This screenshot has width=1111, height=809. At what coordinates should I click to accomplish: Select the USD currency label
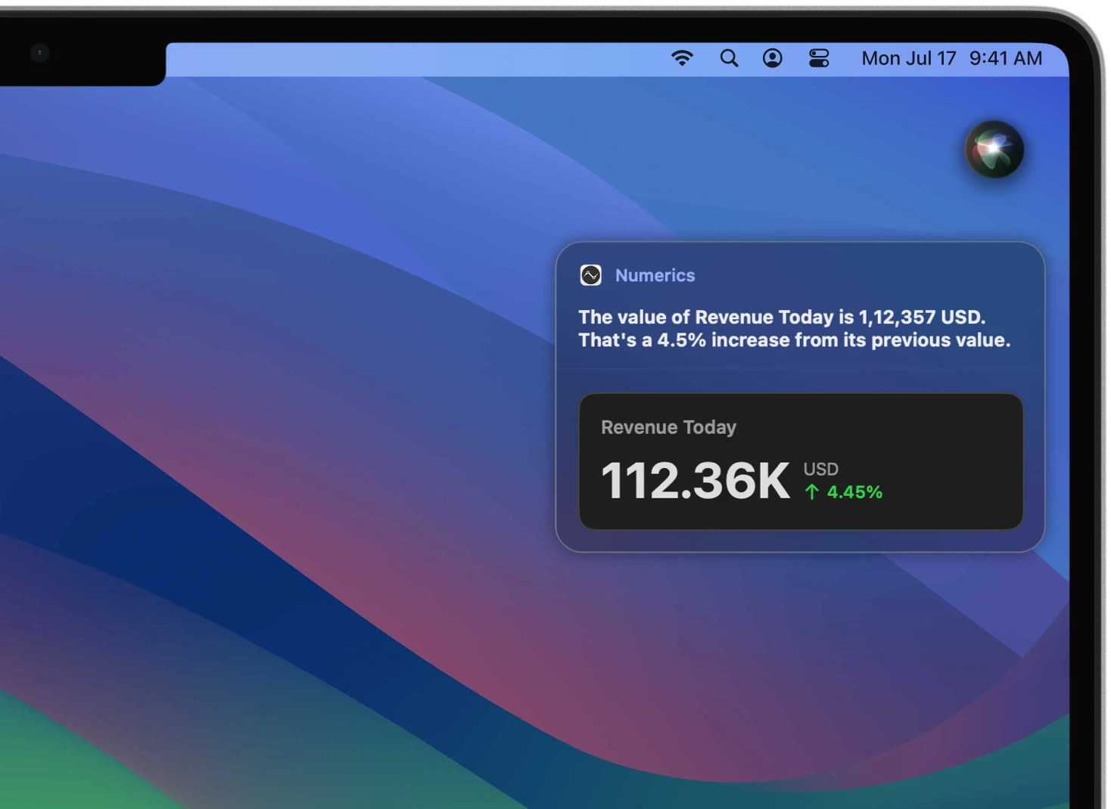pyautogui.click(x=821, y=470)
